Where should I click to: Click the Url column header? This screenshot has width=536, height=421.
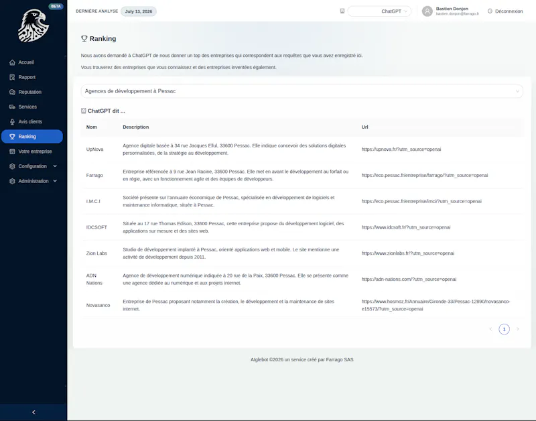(364, 127)
